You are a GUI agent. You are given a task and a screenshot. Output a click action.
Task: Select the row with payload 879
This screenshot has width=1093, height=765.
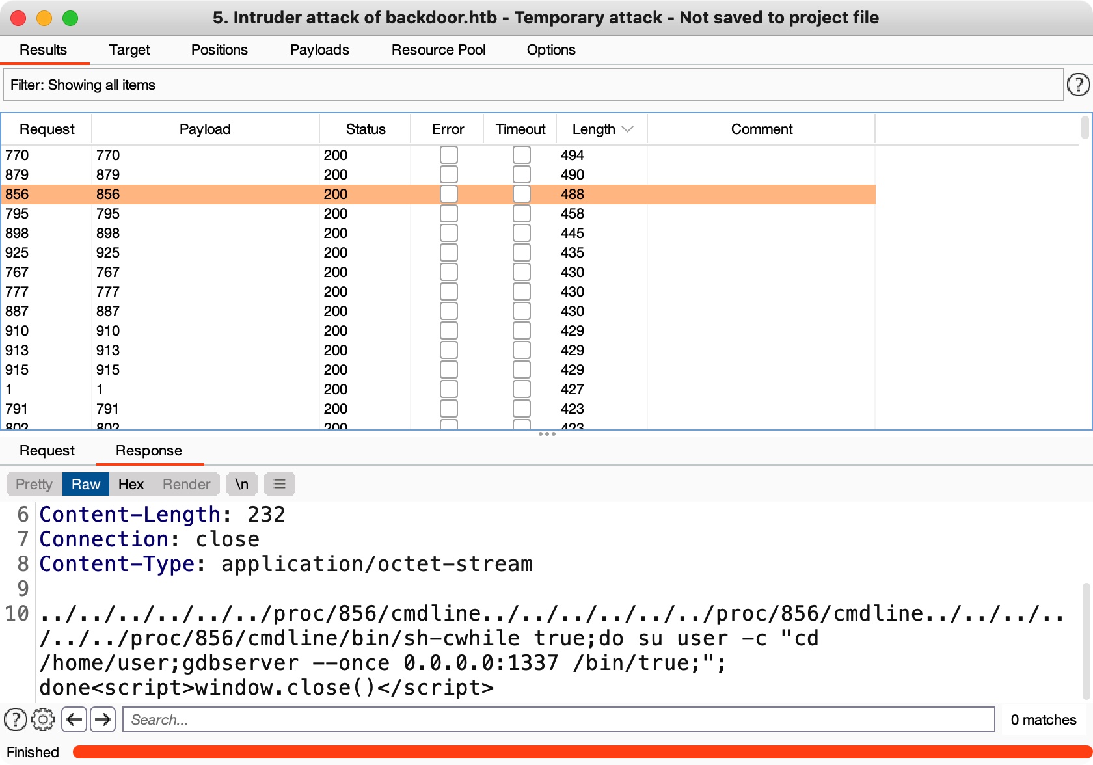pyautogui.click(x=439, y=174)
